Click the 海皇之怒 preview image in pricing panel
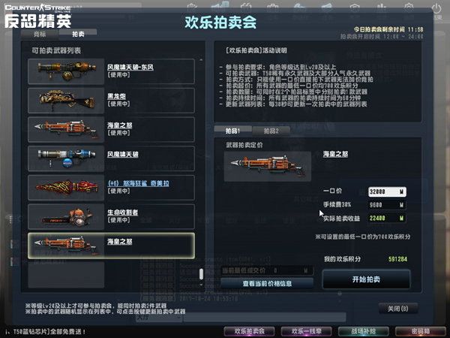Image resolution: width=450 pixels, height=338 pixels. pyautogui.click(x=268, y=167)
